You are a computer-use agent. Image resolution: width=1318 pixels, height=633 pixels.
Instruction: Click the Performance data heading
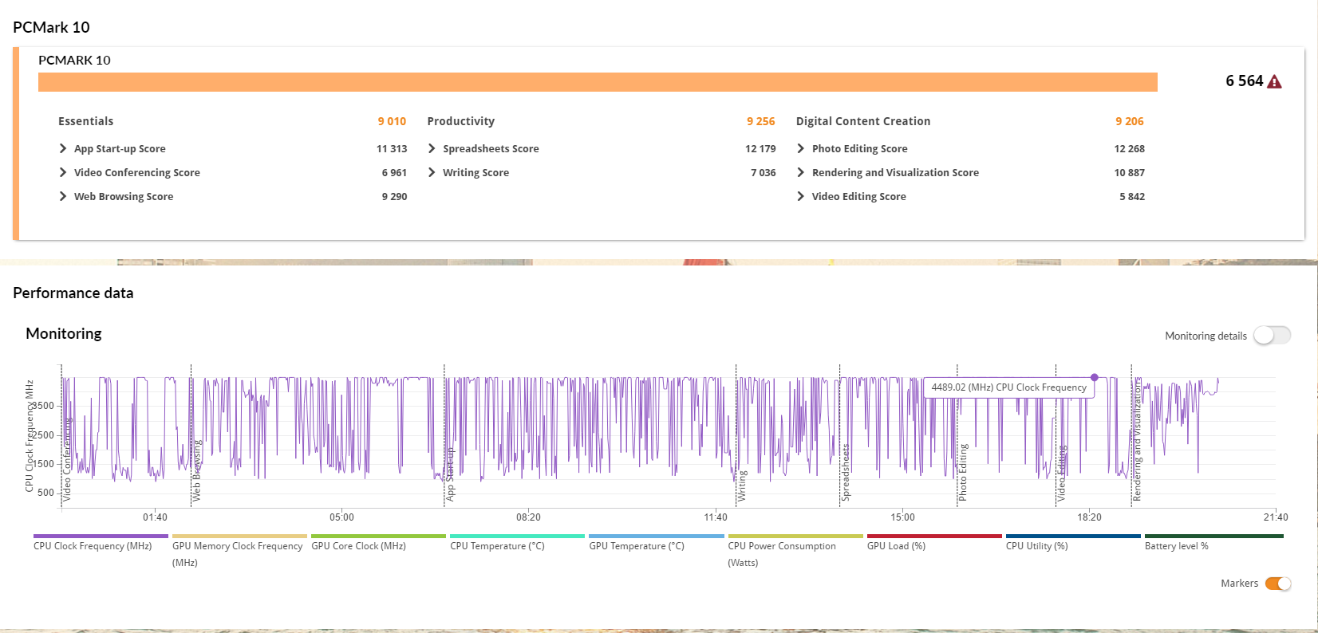[x=73, y=293]
